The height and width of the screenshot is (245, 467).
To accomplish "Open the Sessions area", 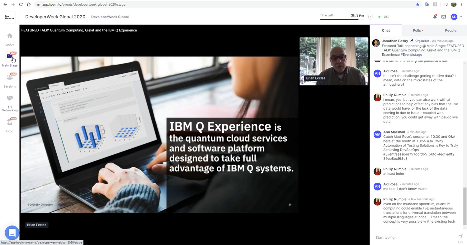I will 10,80.
